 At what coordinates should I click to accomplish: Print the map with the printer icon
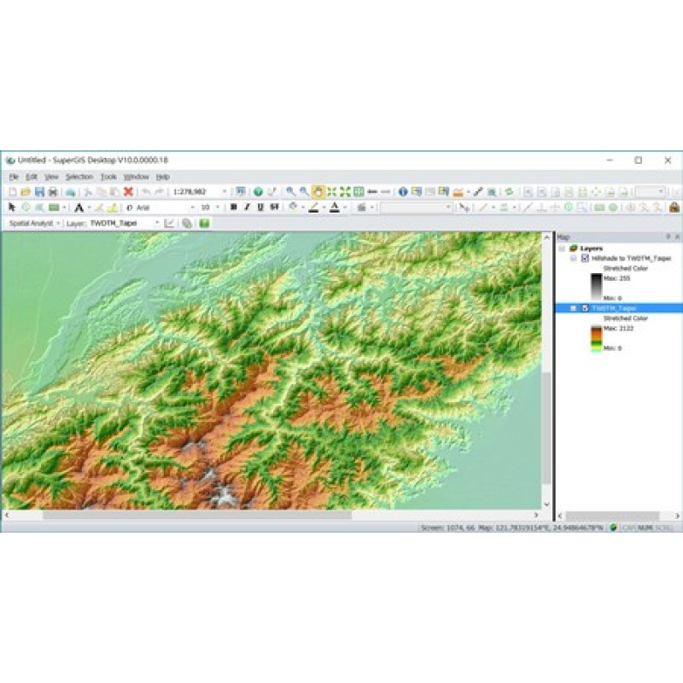pyautogui.click(x=53, y=192)
